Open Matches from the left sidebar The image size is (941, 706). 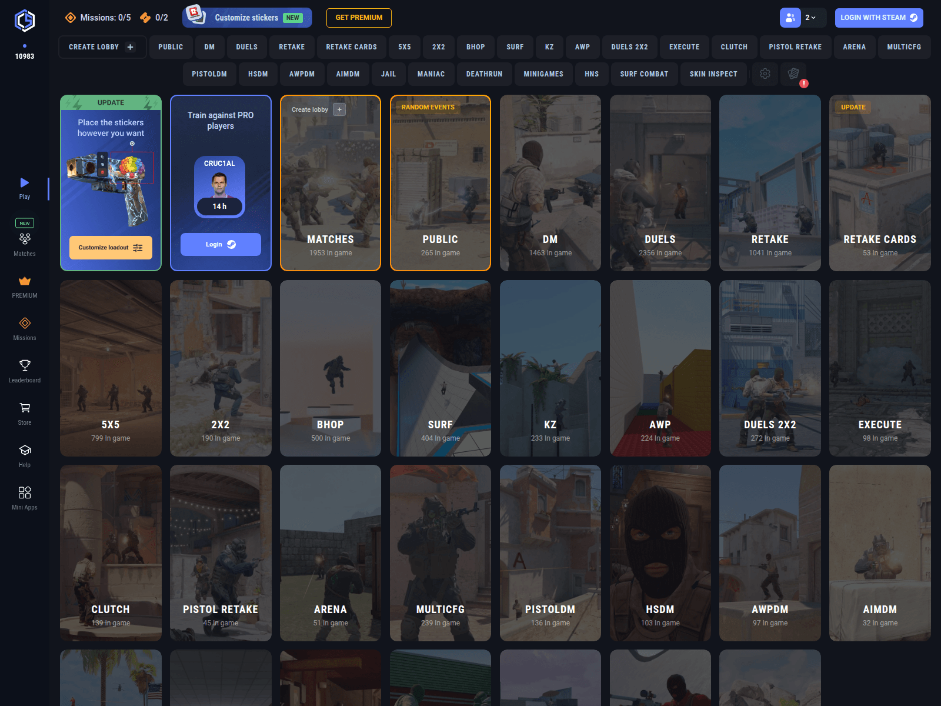24,239
